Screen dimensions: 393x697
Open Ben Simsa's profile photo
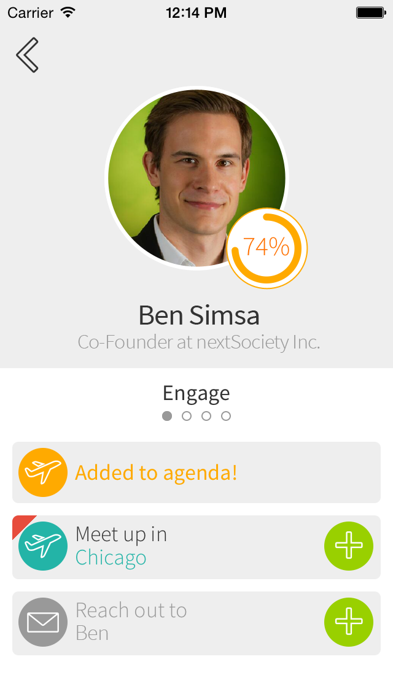(x=184, y=172)
